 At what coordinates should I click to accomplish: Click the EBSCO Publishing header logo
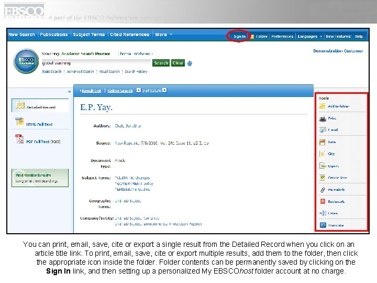[x=24, y=12]
